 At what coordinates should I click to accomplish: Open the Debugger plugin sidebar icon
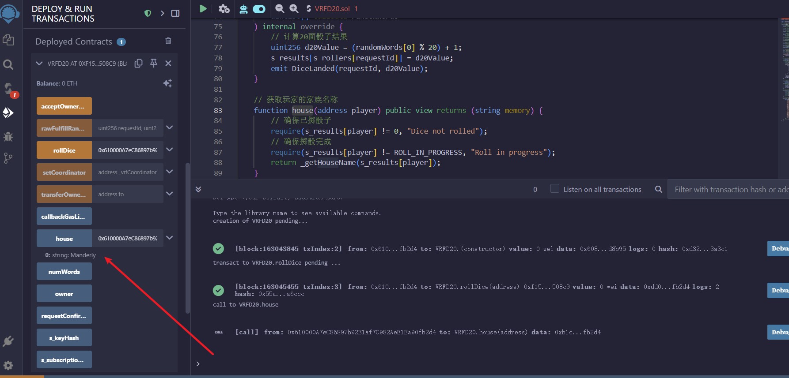click(x=8, y=137)
